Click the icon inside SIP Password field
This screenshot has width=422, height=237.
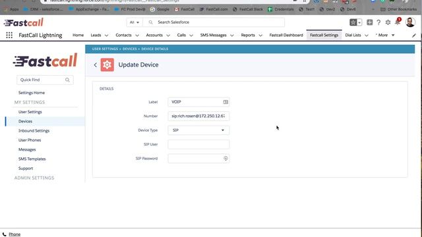click(226, 159)
